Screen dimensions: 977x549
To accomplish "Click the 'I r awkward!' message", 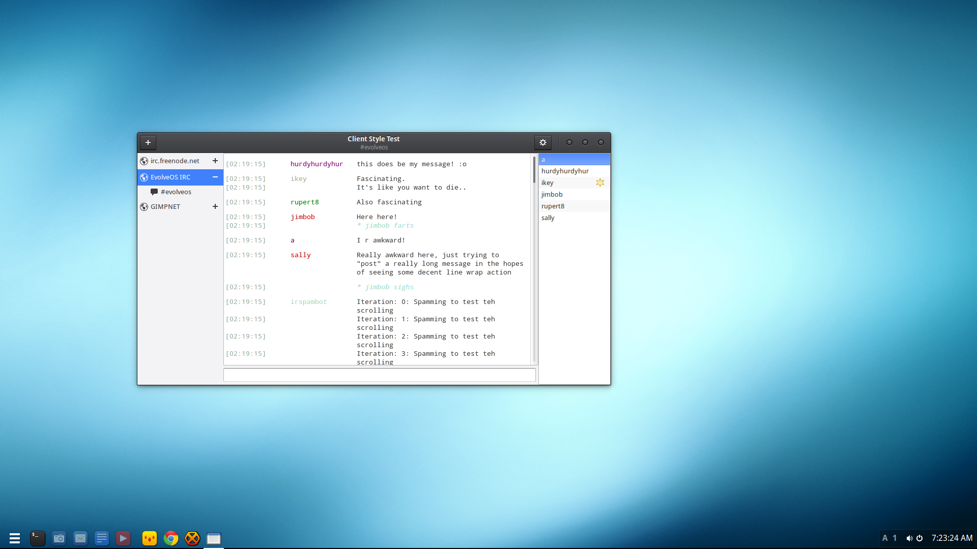I will coord(381,240).
